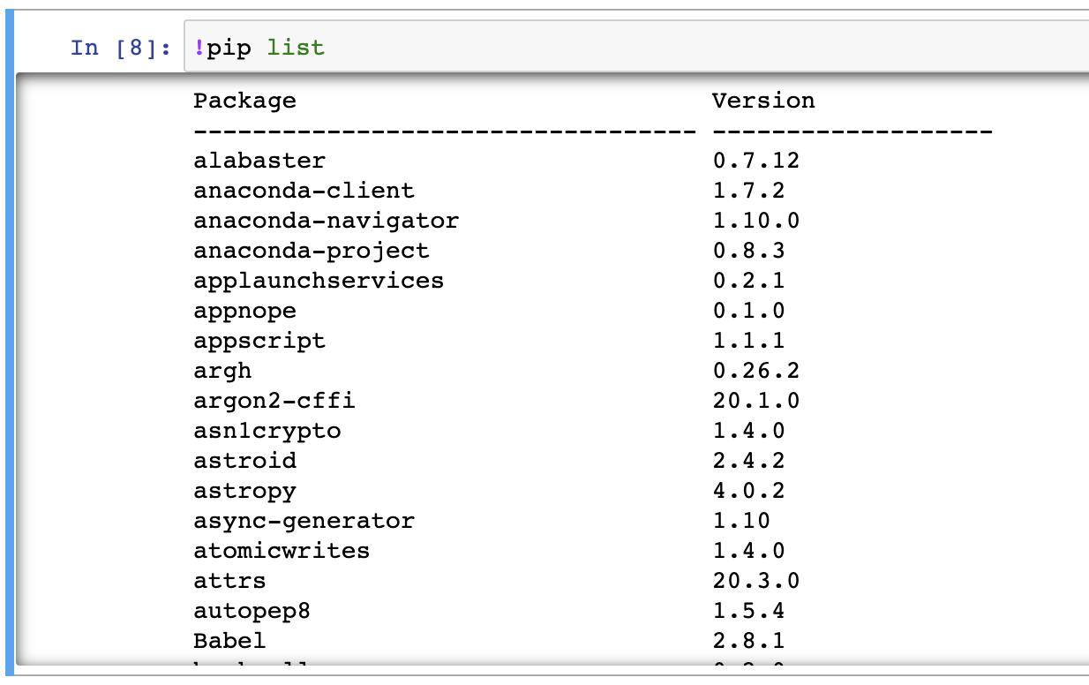1089x685 pixels.
Task: Select the 'argon2-cffi' package name
Action: click(x=274, y=401)
